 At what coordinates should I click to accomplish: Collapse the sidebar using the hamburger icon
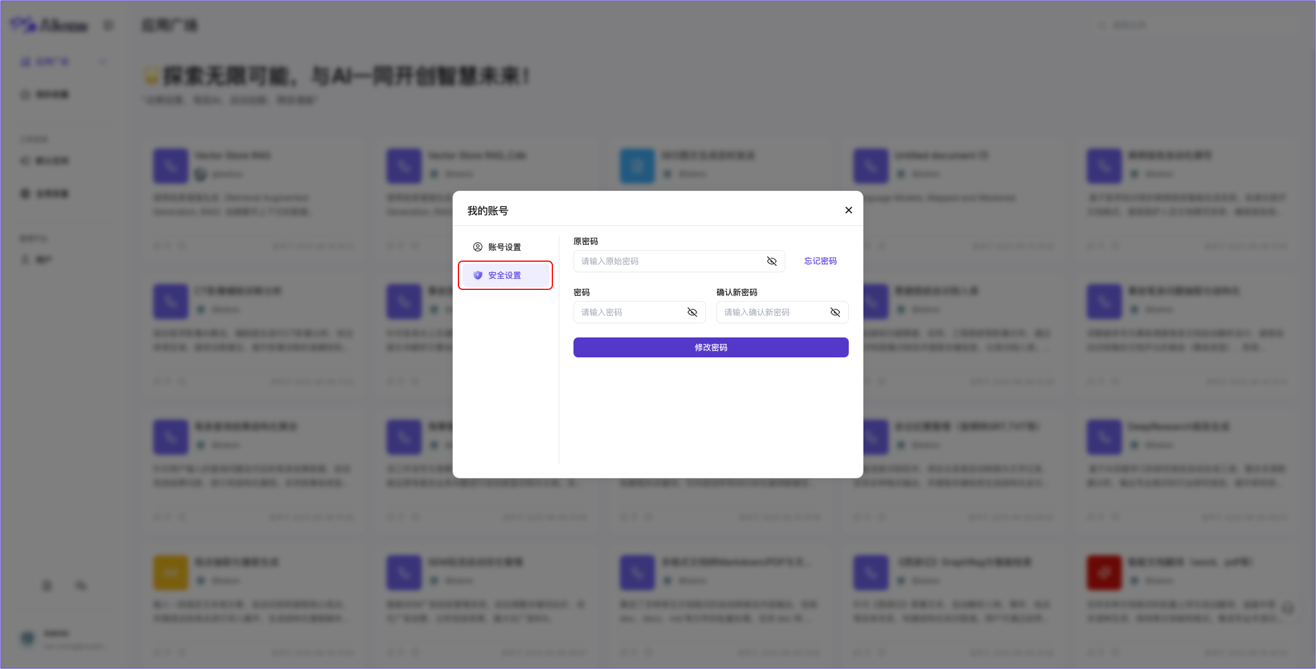point(108,25)
